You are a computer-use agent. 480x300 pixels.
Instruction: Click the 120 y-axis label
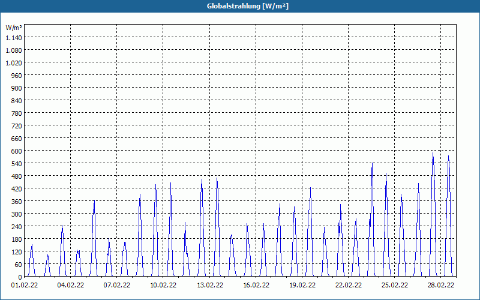tap(17, 251)
